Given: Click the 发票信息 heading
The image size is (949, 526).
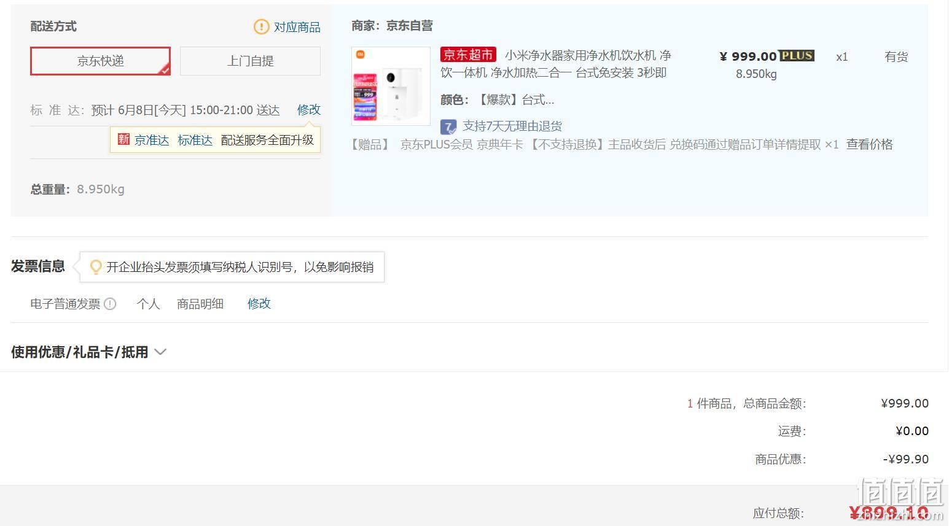Looking at the screenshot, I should pos(38,266).
